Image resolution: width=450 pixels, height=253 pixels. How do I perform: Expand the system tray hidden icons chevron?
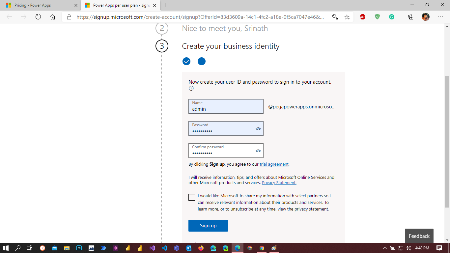384,248
